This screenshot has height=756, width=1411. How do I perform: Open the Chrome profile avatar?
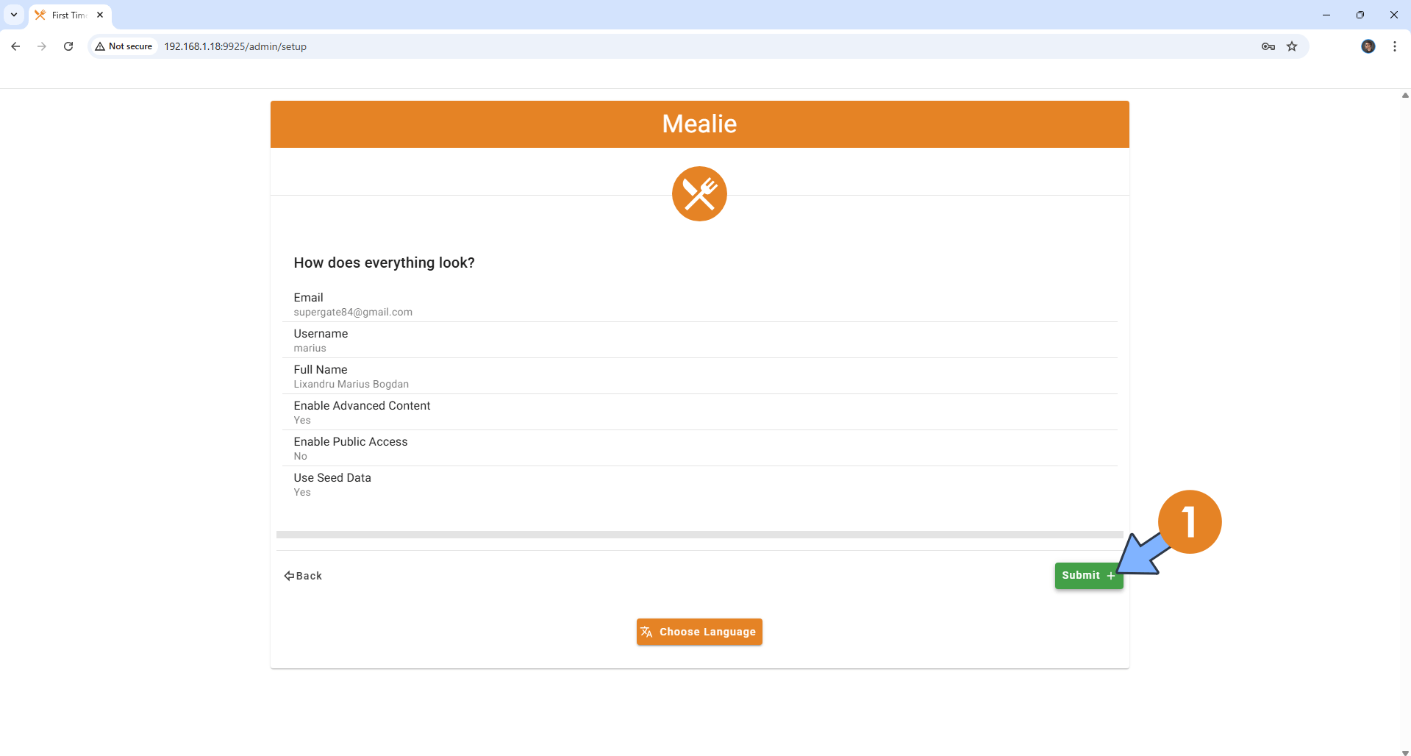click(1368, 46)
